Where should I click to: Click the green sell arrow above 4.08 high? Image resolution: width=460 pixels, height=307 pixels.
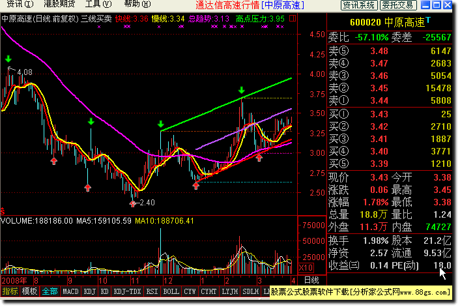click(8, 59)
